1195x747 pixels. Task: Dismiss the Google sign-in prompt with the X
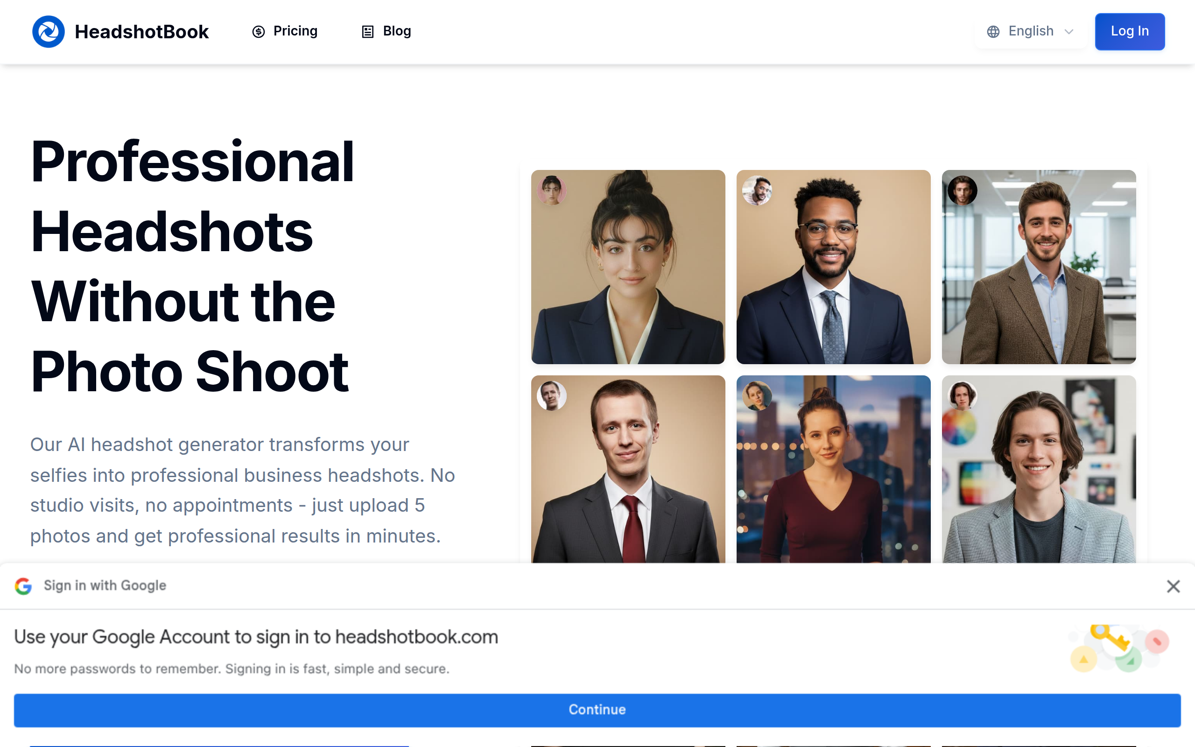tap(1173, 586)
